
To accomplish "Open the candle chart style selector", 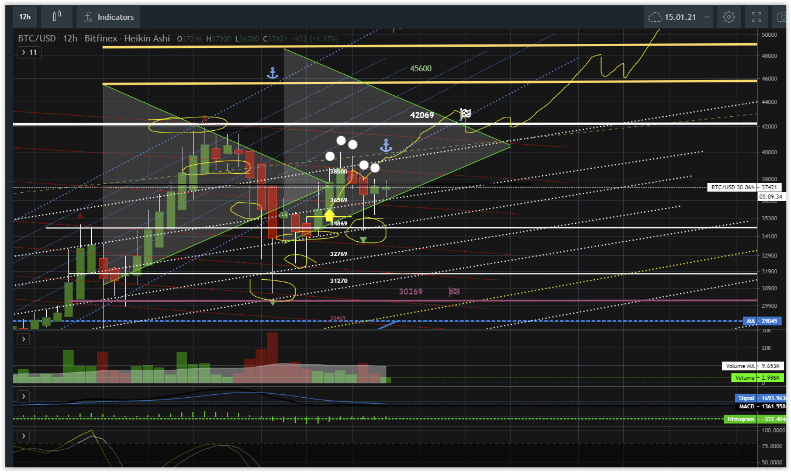I will point(57,17).
